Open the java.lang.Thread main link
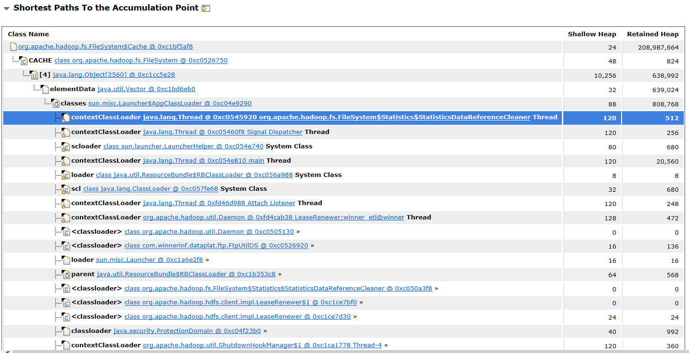 (x=203, y=161)
